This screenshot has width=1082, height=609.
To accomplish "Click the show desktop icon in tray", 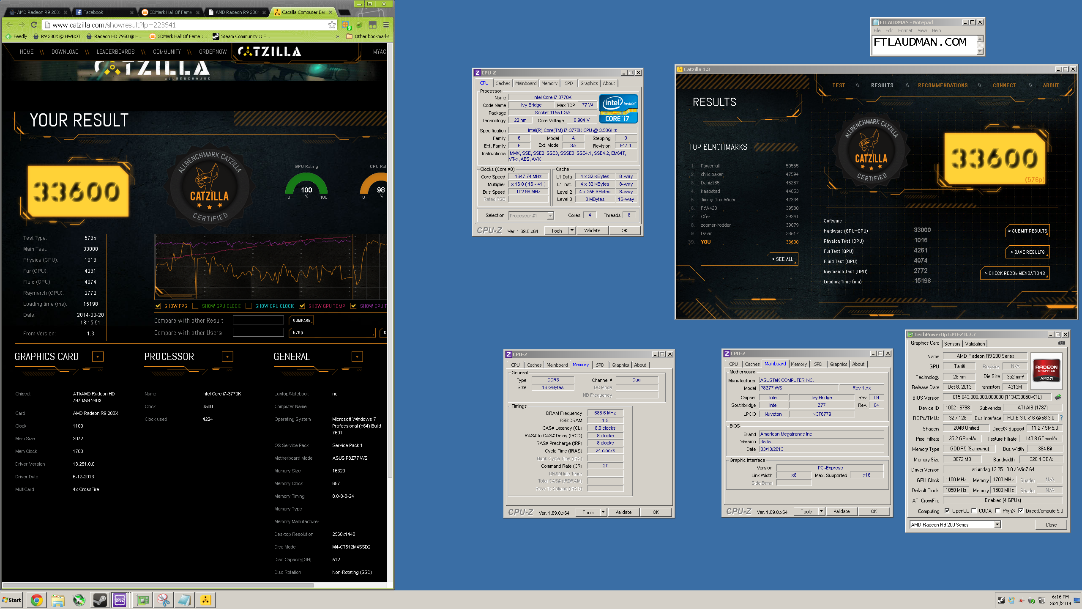I will (x=1077, y=600).
